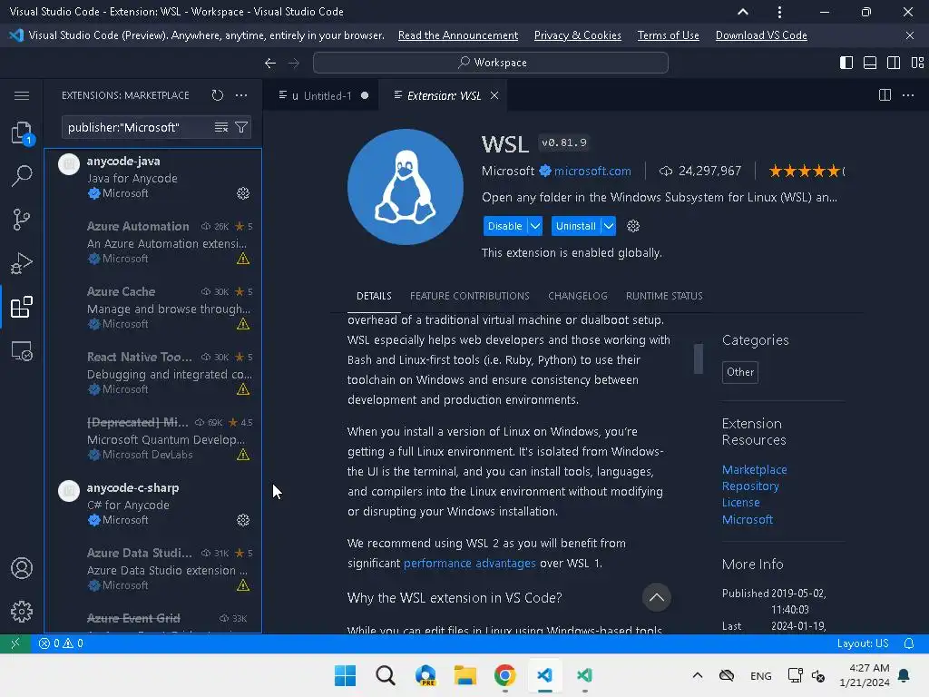929x697 pixels.
Task: Toggle bottom panel visibility
Action: pyautogui.click(x=870, y=63)
